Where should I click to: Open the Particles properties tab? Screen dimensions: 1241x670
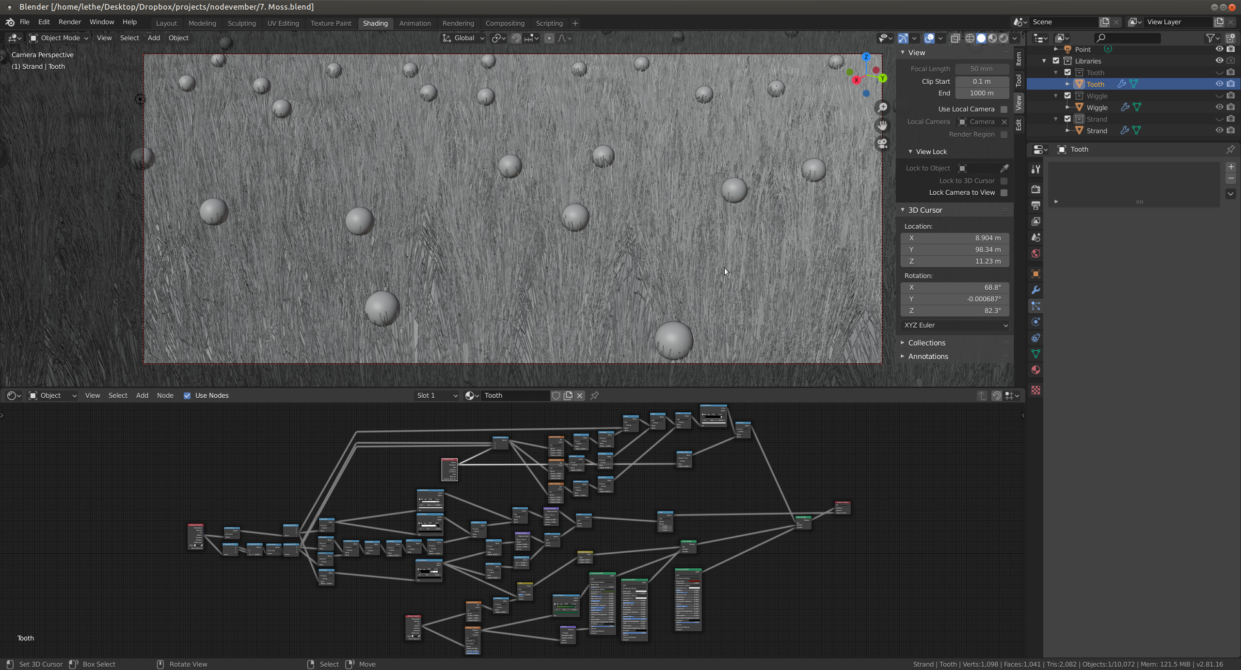(x=1036, y=306)
